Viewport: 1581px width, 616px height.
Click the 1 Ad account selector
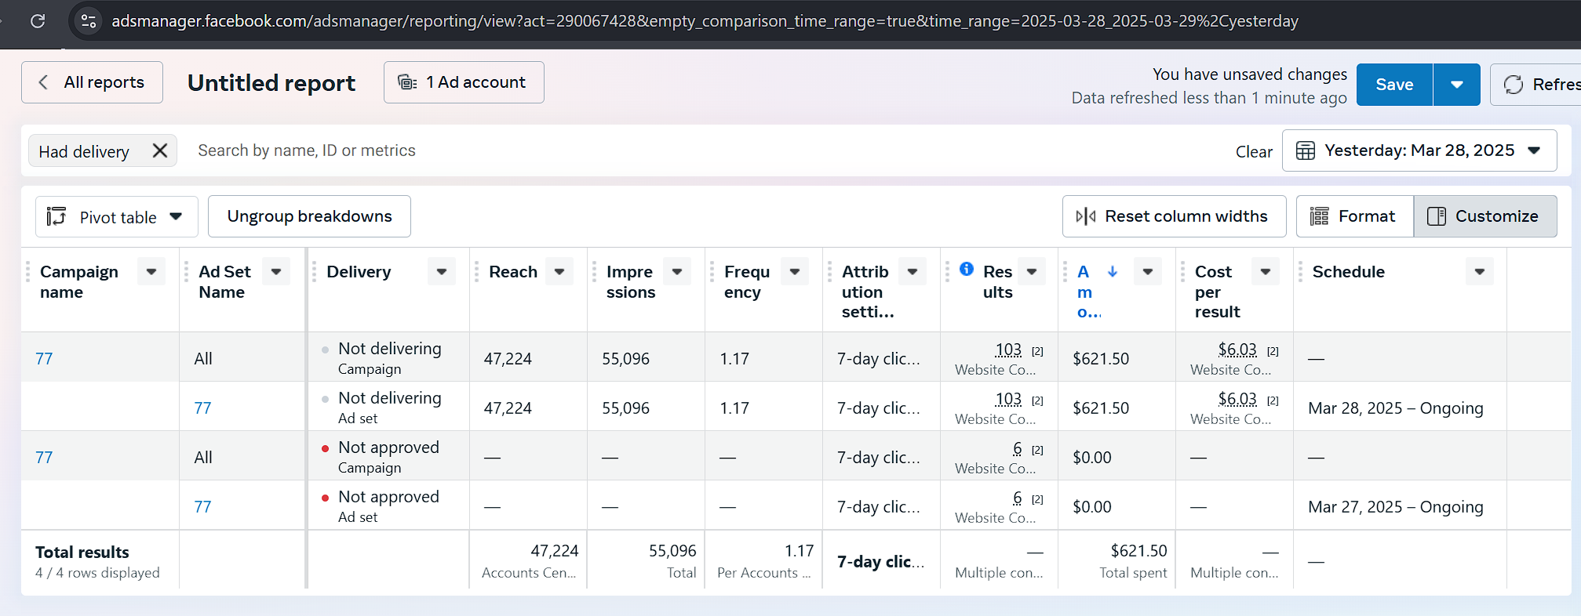[x=464, y=82]
